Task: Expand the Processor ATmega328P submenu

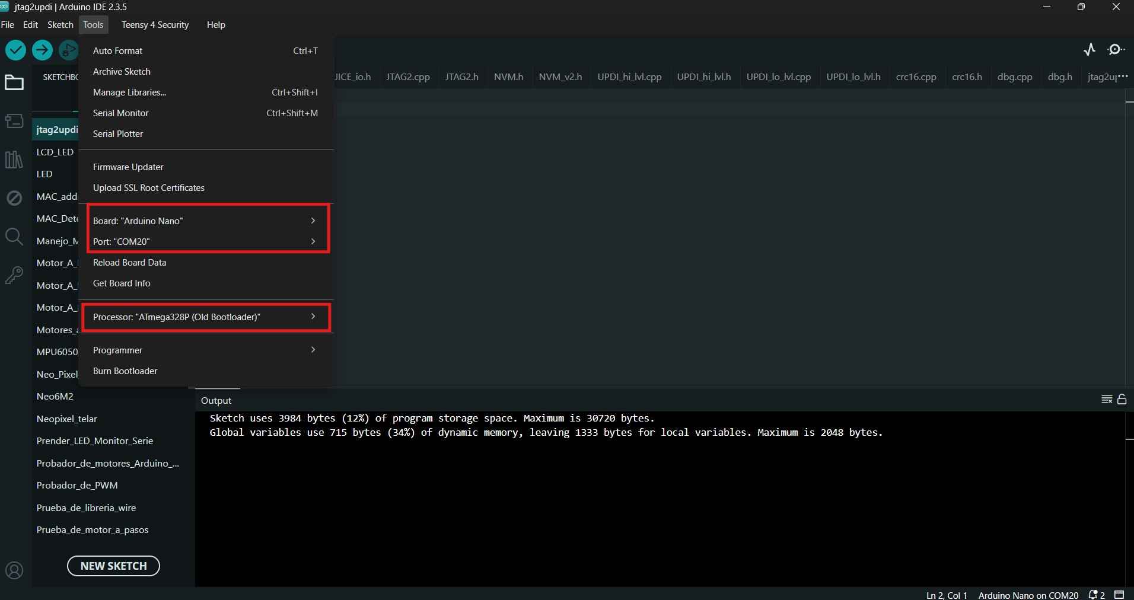Action: pyautogui.click(x=205, y=317)
